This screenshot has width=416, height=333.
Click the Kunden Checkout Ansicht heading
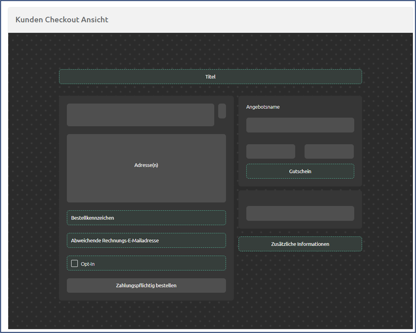tap(62, 20)
